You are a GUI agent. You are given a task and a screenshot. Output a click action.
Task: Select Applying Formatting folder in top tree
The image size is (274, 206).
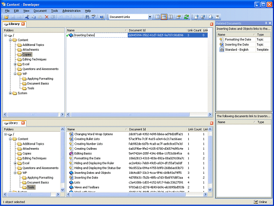point(40,79)
